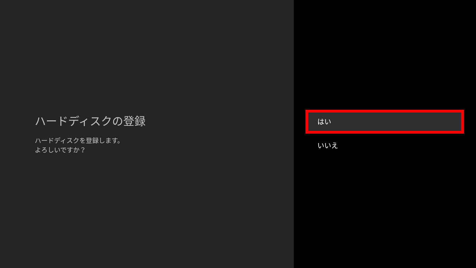
Task: Click the よろしいですか？ confirmation question
Action: [x=60, y=150]
